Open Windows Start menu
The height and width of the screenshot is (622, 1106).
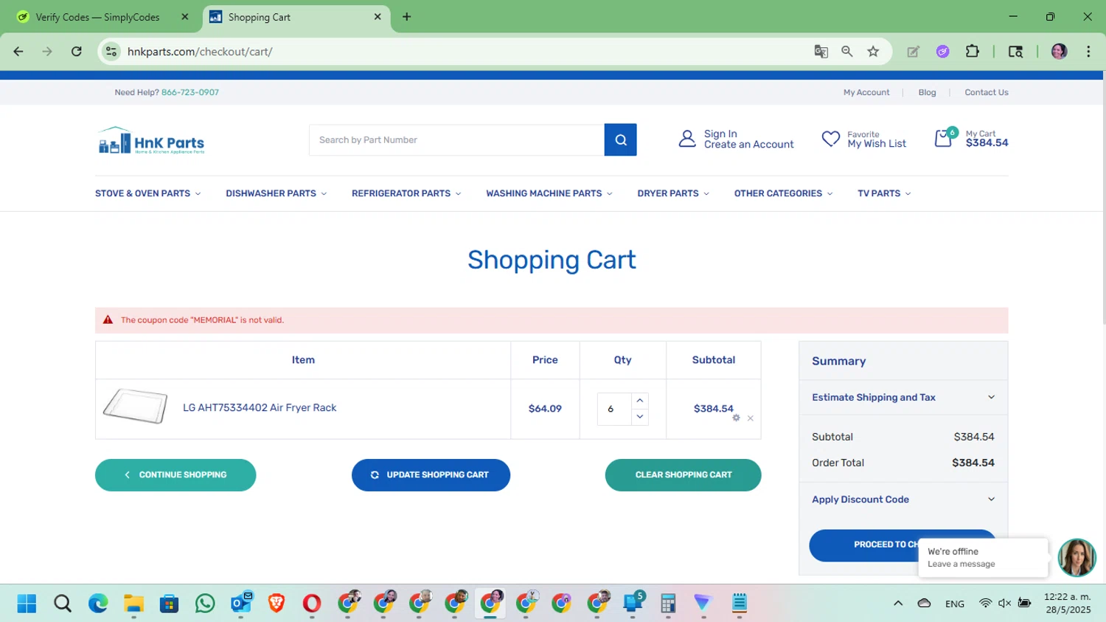pos(27,604)
